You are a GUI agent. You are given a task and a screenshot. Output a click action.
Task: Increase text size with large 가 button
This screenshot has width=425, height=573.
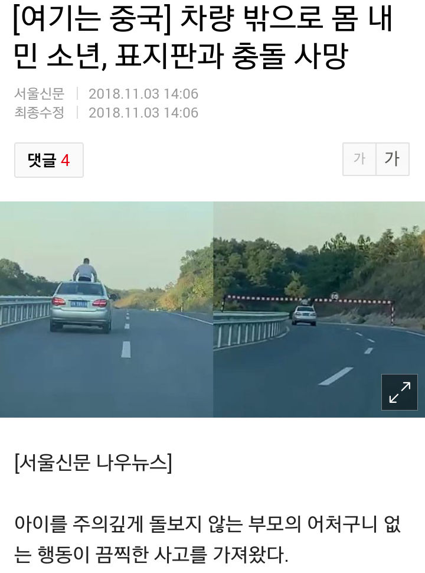pos(393,159)
